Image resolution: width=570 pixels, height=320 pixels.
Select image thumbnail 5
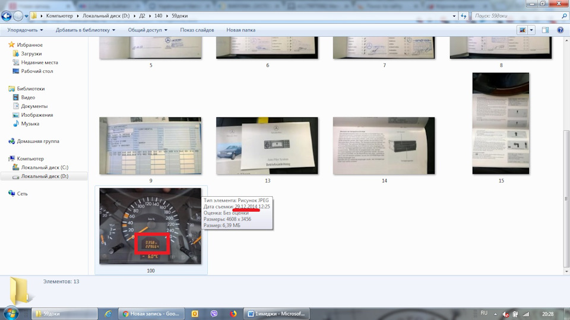click(150, 47)
